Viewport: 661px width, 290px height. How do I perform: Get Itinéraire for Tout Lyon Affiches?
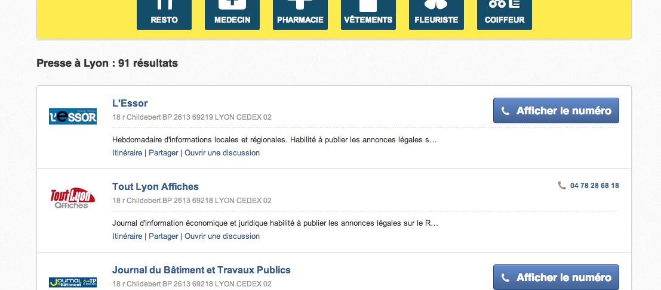(x=127, y=236)
